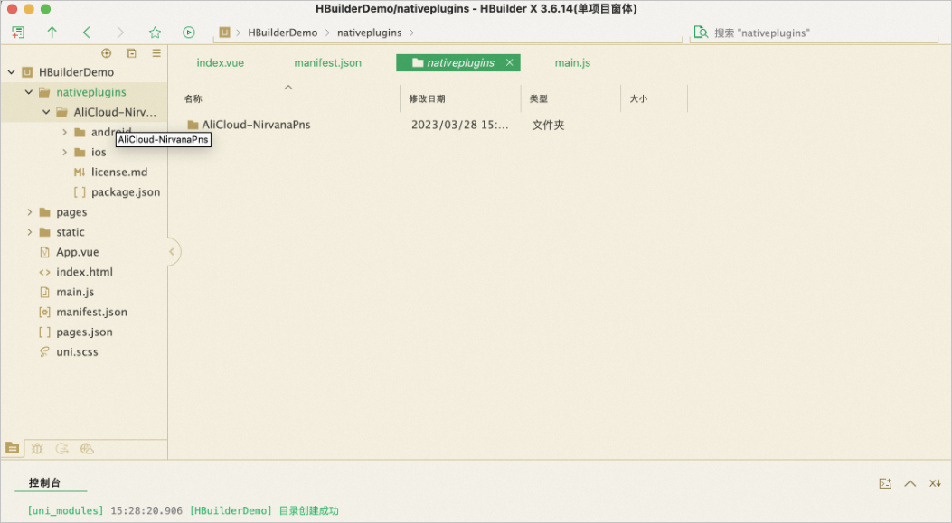This screenshot has height=523, width=952.
Task: Click the search nativeplugins input field
Action: (x=814, y=33)
